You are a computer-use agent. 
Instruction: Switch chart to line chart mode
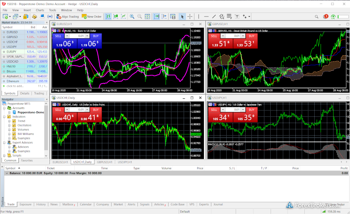pos(123,16)
